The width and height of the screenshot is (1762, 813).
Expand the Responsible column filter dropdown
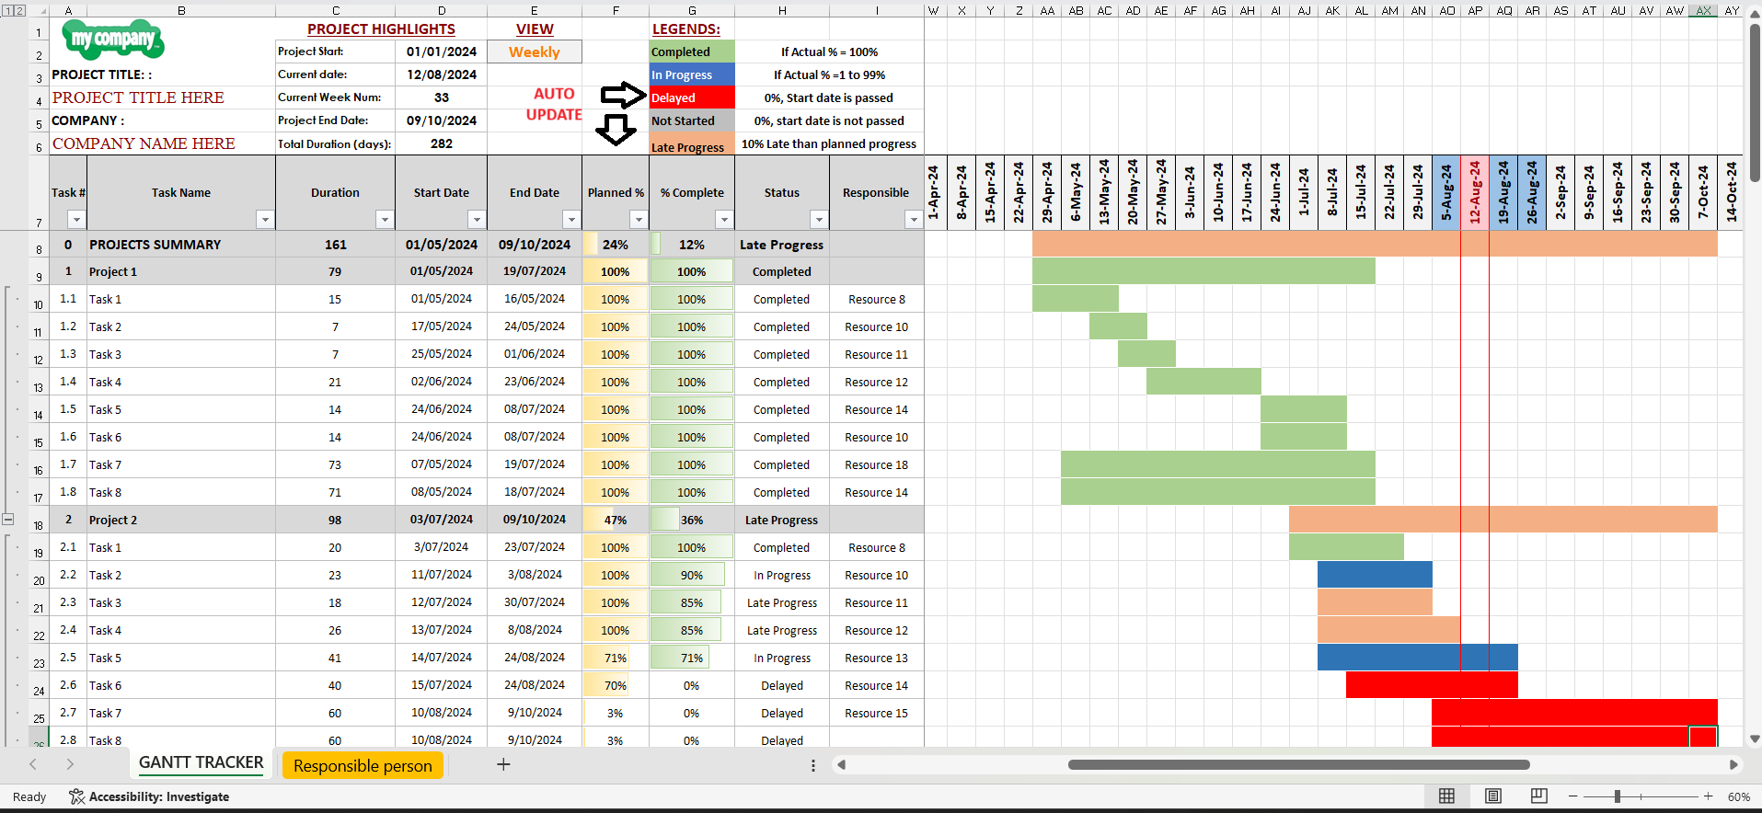[913, 219]
